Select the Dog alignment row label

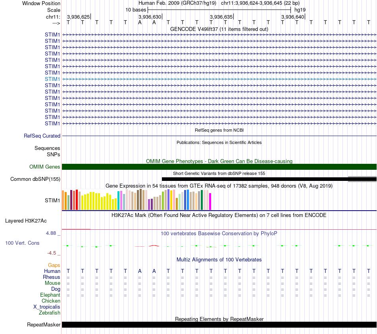[x=56, y=289]
